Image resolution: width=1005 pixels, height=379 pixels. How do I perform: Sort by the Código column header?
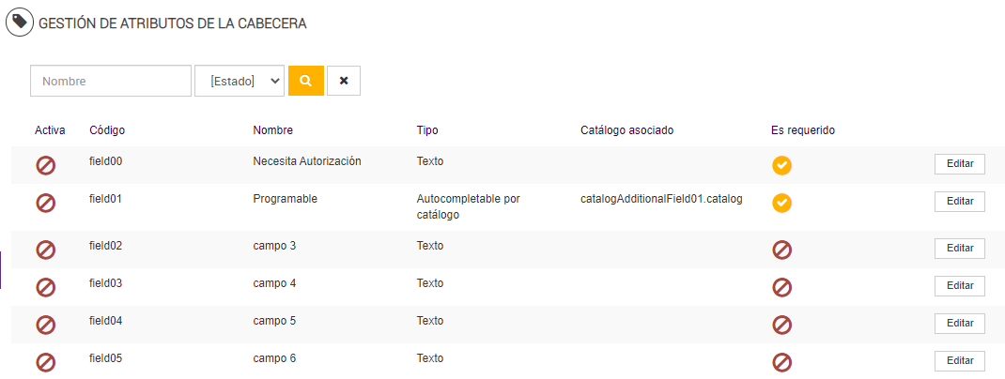click(x=107, y=130)
